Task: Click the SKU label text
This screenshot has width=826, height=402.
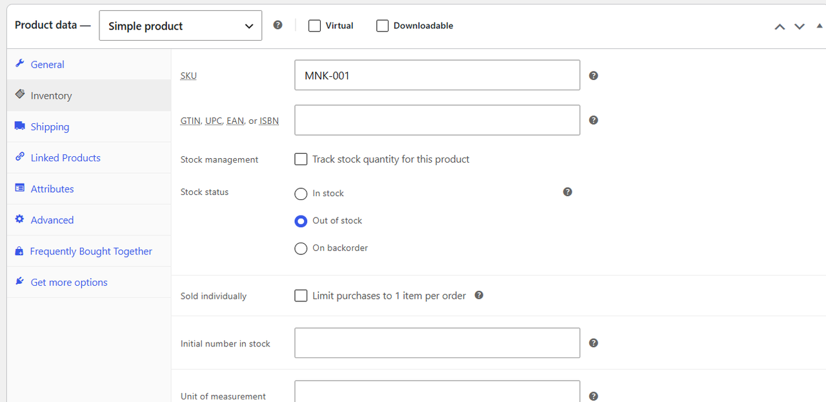Action: [188, 75]
